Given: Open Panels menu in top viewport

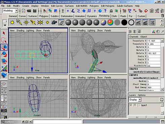Looking at the screenshot, I should pos(46,30).
